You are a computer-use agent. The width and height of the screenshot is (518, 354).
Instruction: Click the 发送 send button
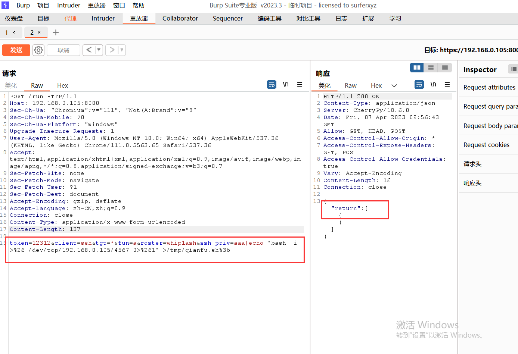pos(16,50)
